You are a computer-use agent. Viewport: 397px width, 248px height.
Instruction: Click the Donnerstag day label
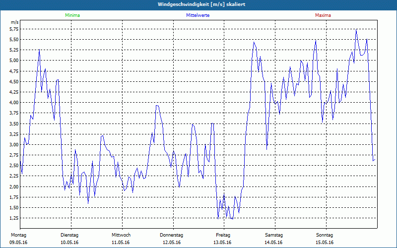(171, 235)
